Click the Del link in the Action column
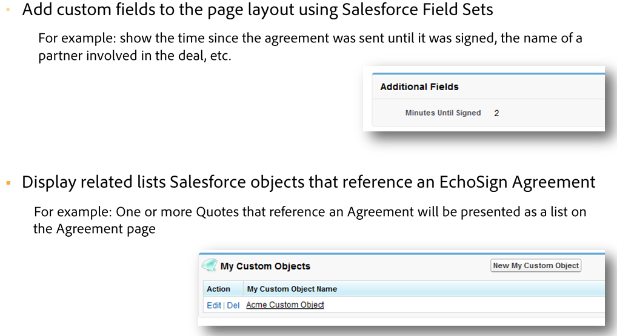 coord(233,305)
